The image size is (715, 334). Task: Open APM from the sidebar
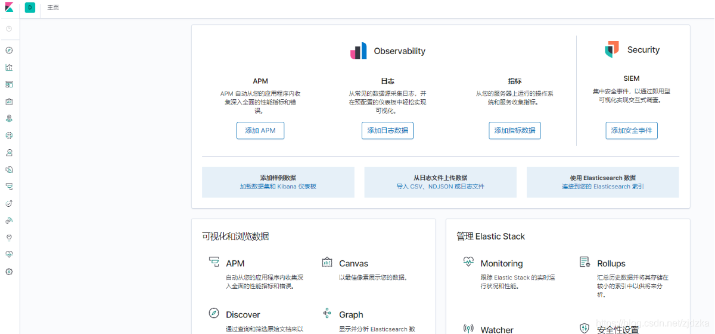pos(9,187)
